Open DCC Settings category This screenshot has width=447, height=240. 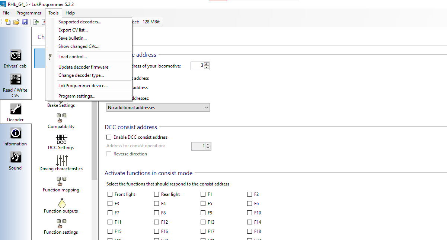click(61, 142)
